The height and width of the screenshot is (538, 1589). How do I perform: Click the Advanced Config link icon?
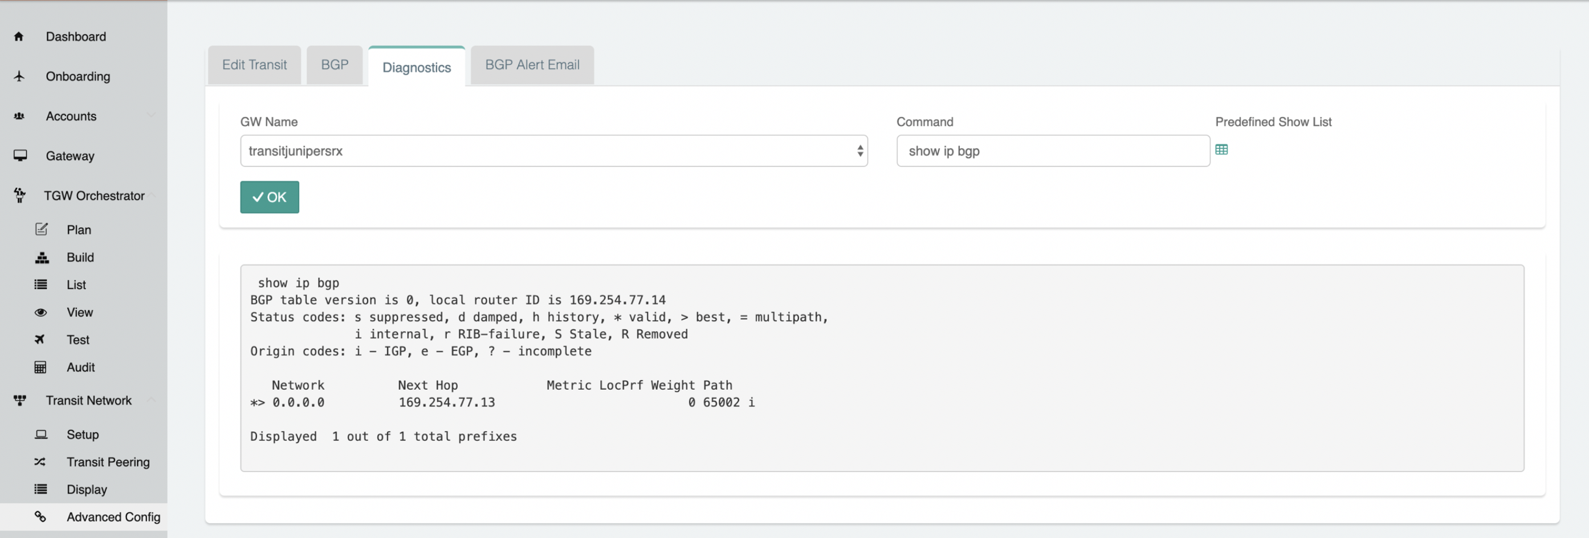(x=40, y=516)
